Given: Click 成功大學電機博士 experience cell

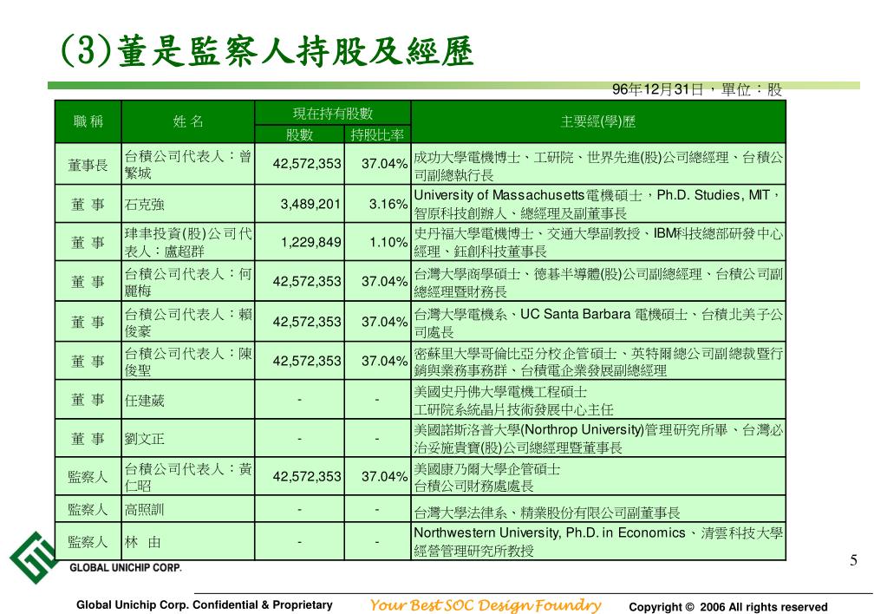Looking at the screenshot, I should pyautogui.click(x=598, y=165).
